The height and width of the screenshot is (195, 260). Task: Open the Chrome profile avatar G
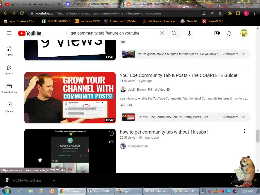246,13
